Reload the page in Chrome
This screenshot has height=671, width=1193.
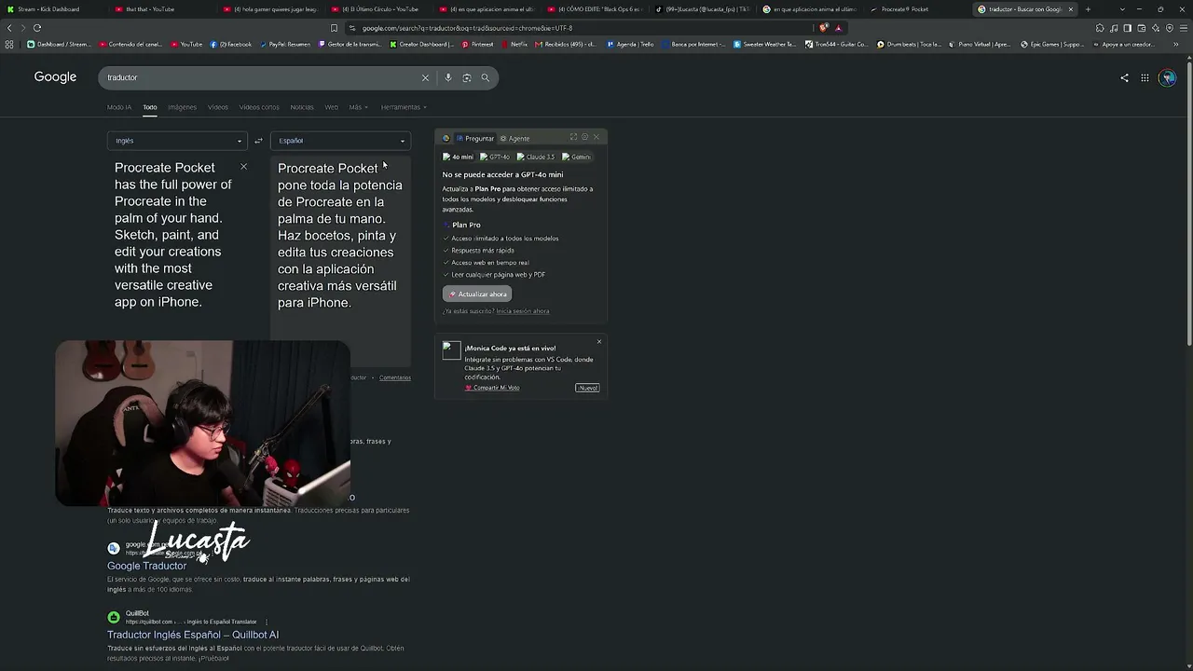tap(37, 28)
